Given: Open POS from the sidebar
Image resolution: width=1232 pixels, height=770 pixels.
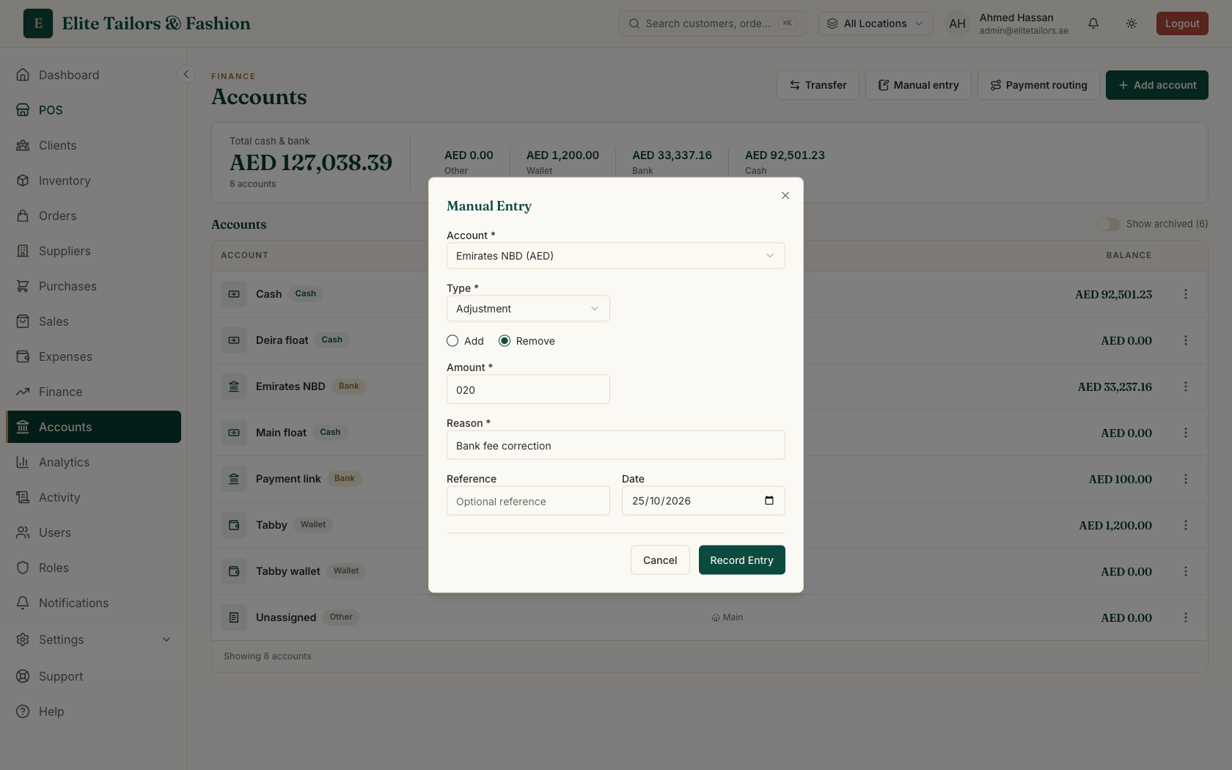Looking at the screenshot, I should click(x=94, y=110).
